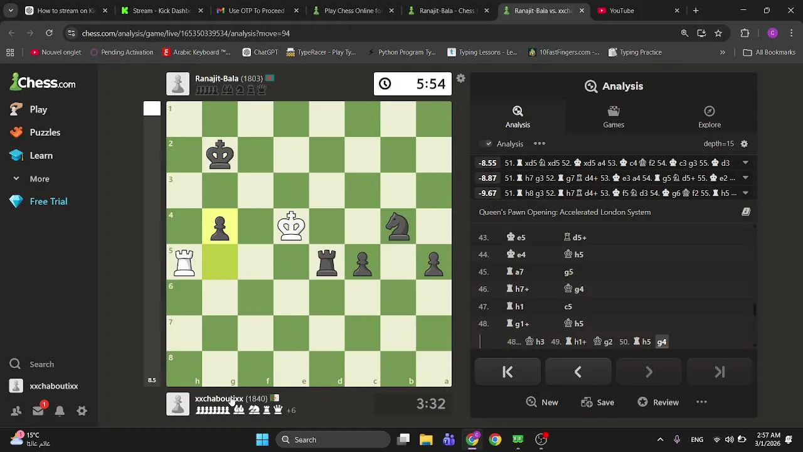The height and width of the screenshot is (452, 803).
Task: Expand the -9.67 engine line
Action: coord(745,193)
